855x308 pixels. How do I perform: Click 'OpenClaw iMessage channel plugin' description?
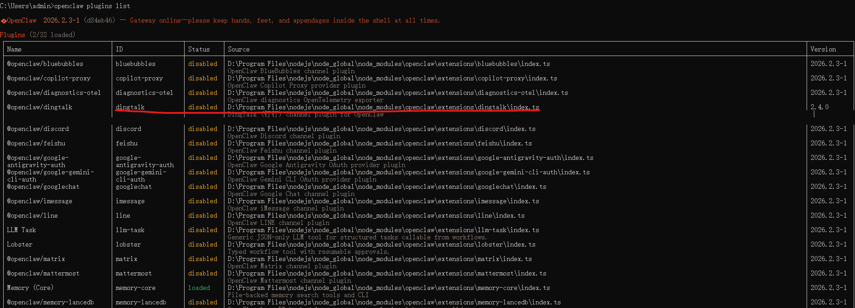coord(286,208)
